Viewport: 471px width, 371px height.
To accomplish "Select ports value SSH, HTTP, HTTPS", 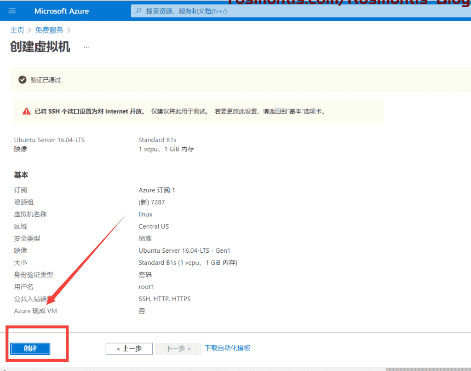I will pyautogui.click(x=165, y=299).
